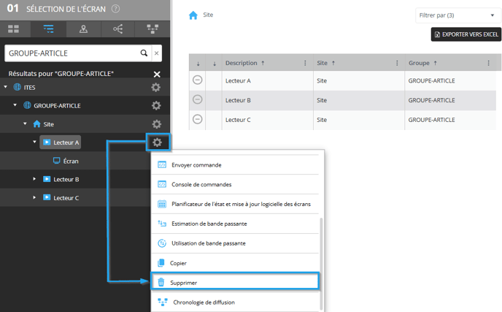Select the ITES globe icon
502x312 pixels.
pyautogui.click(x=18, y=87)
